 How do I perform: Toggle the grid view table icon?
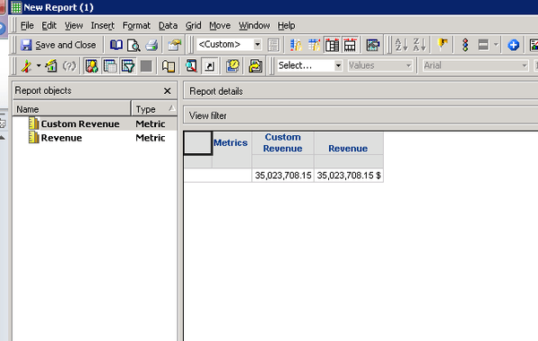coord(109,65)
